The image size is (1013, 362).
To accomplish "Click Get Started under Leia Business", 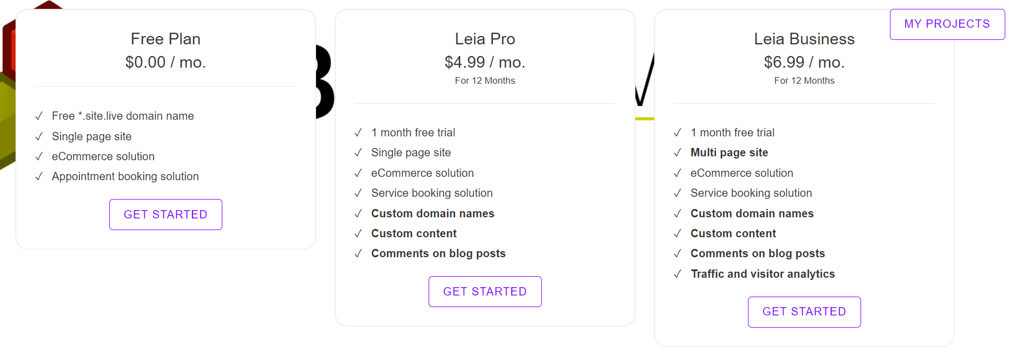I will (804, 312).
